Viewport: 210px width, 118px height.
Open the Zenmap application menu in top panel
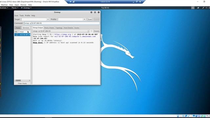click(x=26, y=8)
